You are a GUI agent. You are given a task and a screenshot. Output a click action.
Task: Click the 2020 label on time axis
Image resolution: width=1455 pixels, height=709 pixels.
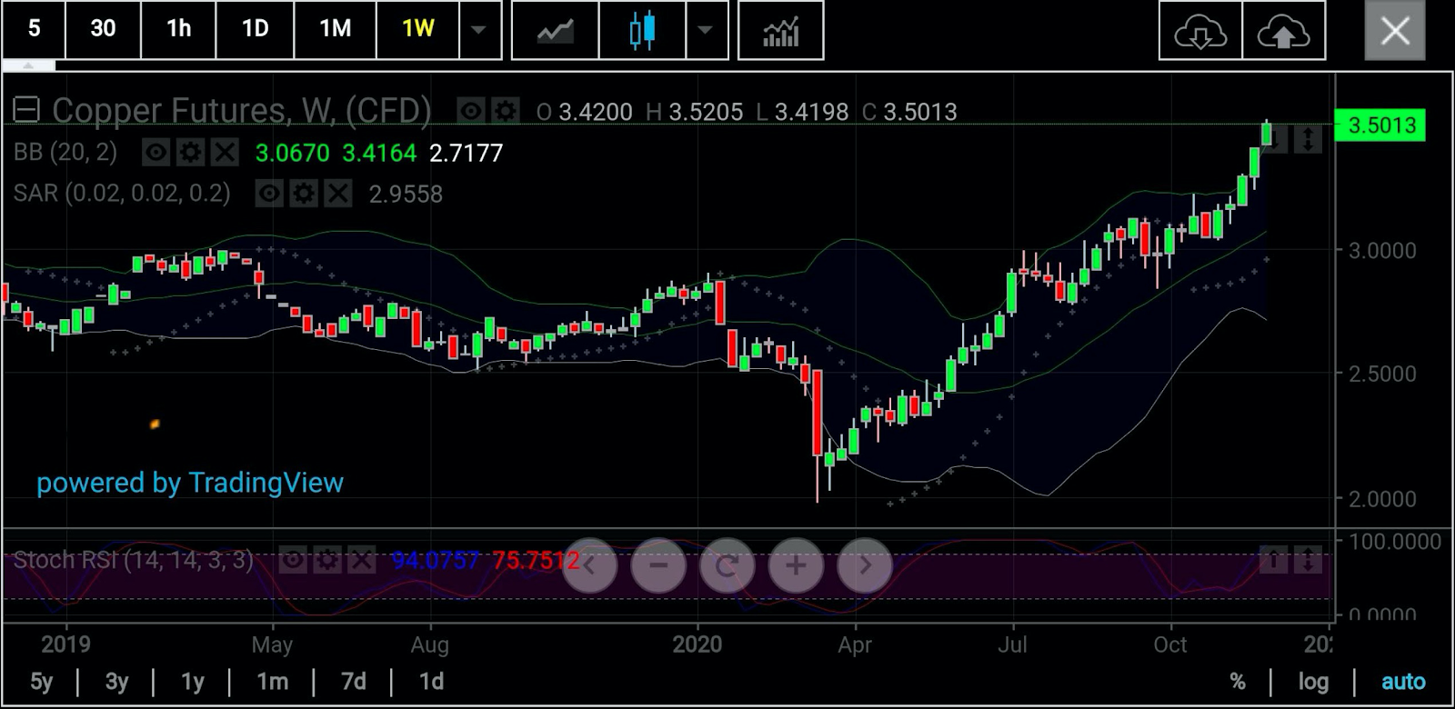click(697, 644)
